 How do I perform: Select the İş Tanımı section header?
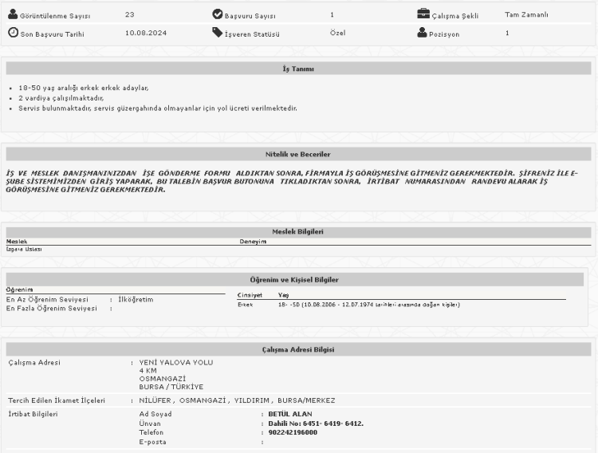click(298, 69)
